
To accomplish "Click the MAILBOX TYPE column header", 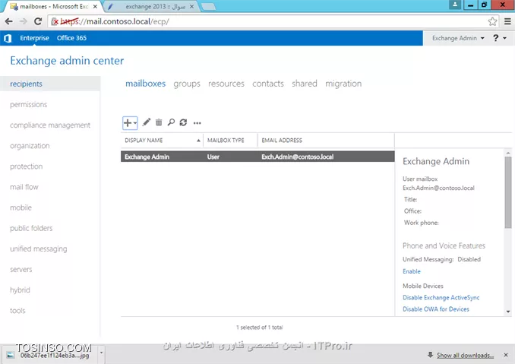I will [x=231, y=141].
